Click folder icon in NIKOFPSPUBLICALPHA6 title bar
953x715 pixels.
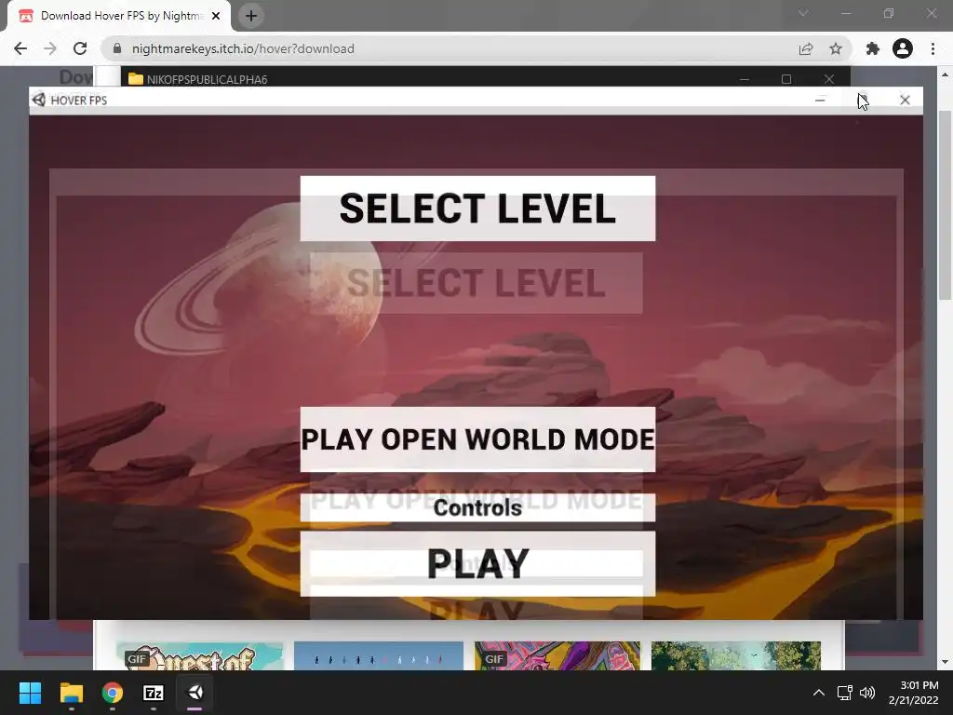136,79
